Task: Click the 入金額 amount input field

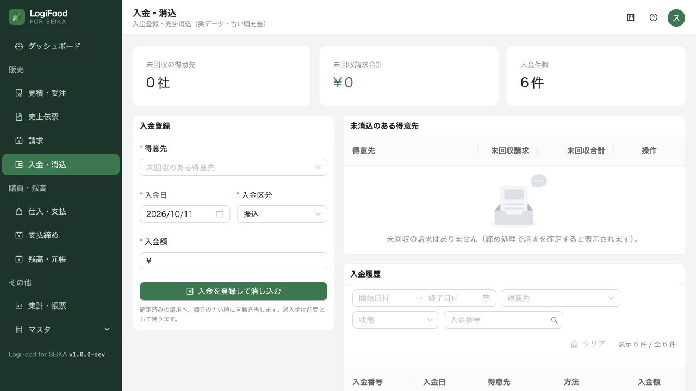Action: (233, 261)
